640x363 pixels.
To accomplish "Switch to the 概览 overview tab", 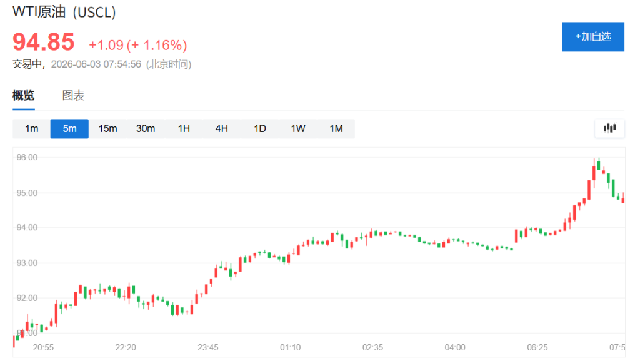I will point(23,96).
